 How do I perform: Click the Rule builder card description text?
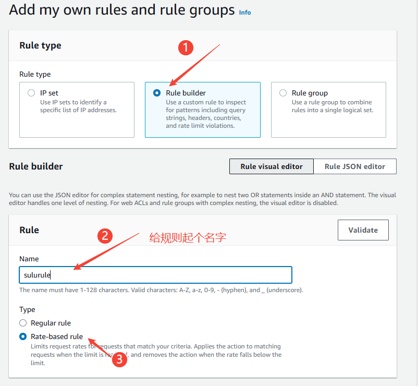[x=206, y=114]
